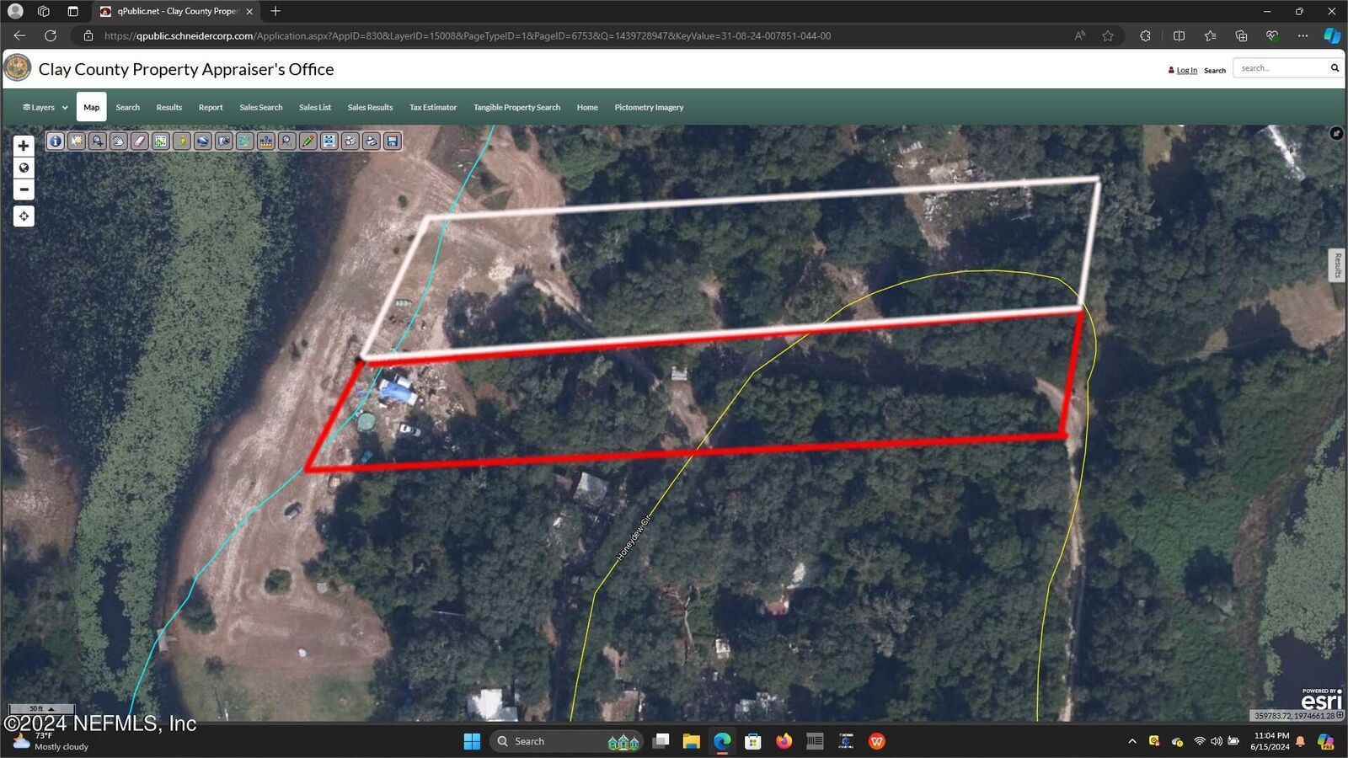The image size is (1348, 758).
Task: Click the taskbar Search box
Action: [566, 741]
